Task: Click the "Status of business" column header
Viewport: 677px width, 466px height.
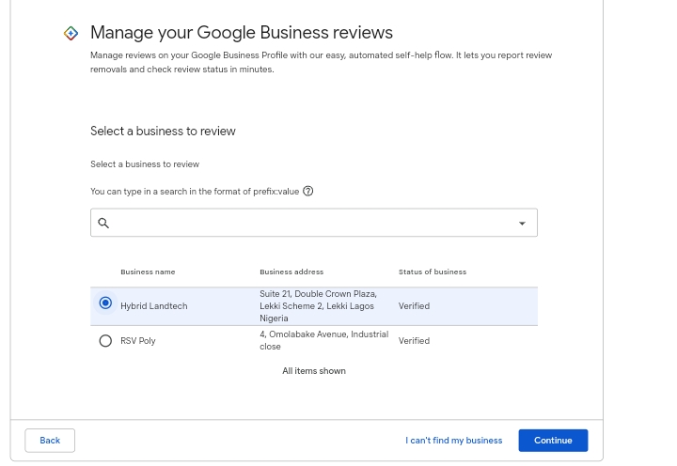Action: point(433,272)
